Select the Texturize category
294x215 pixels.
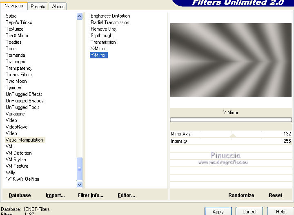click(15, 29)
